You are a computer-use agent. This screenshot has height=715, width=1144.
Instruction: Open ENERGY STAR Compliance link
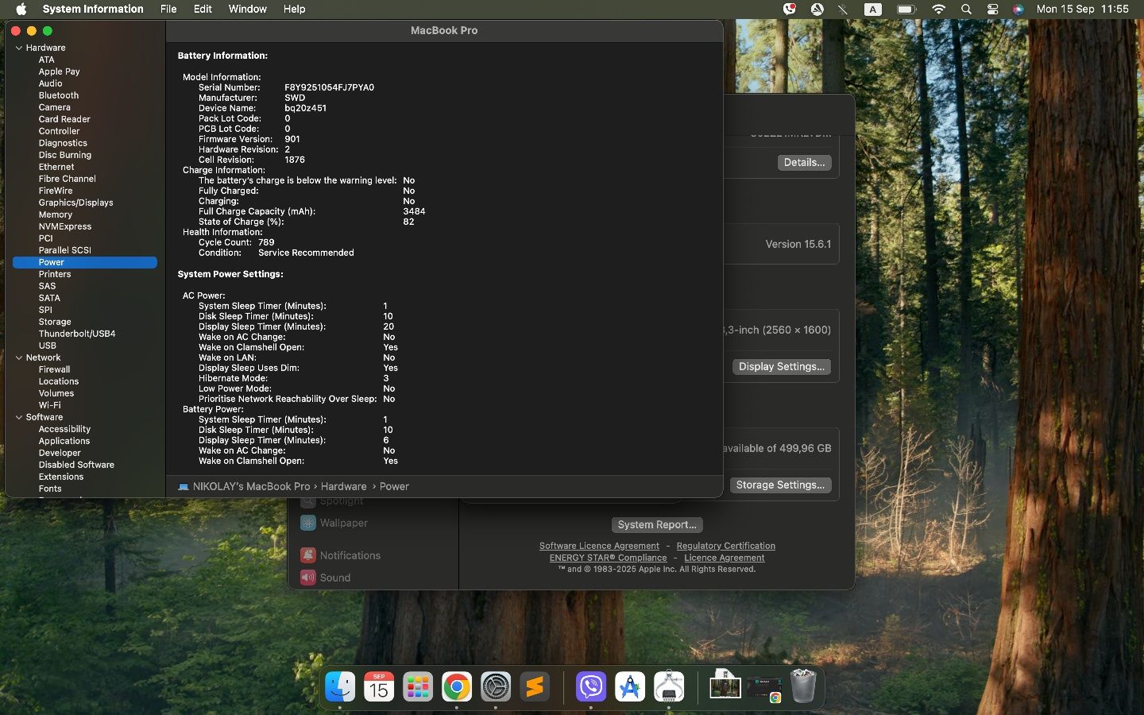608,558
